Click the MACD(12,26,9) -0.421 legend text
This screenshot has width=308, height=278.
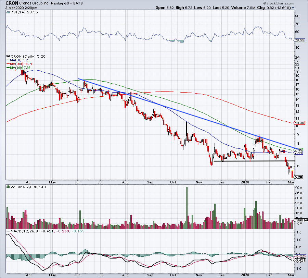[x=32, y=231]
